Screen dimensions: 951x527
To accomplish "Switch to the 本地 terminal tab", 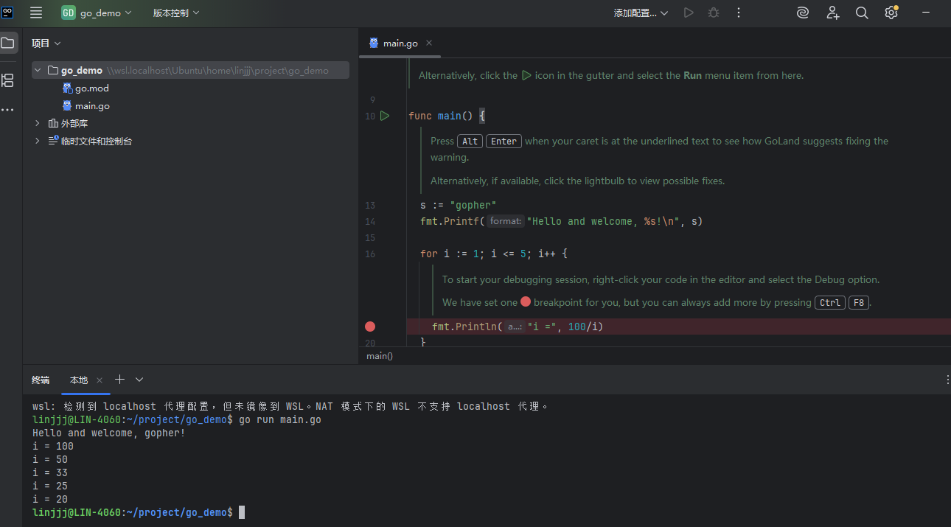I will (x=79, y=380).
